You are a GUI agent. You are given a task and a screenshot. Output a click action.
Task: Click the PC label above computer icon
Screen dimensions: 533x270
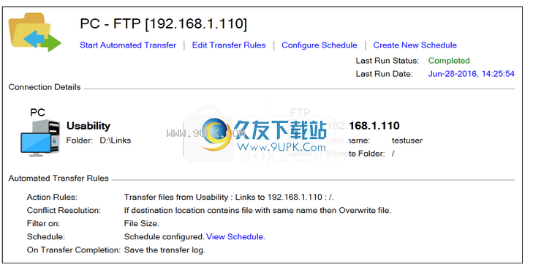tap(37, 113)
